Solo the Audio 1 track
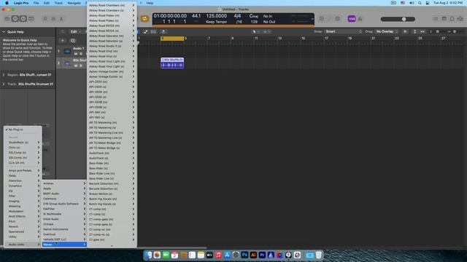467x262 pixels. 81,54
